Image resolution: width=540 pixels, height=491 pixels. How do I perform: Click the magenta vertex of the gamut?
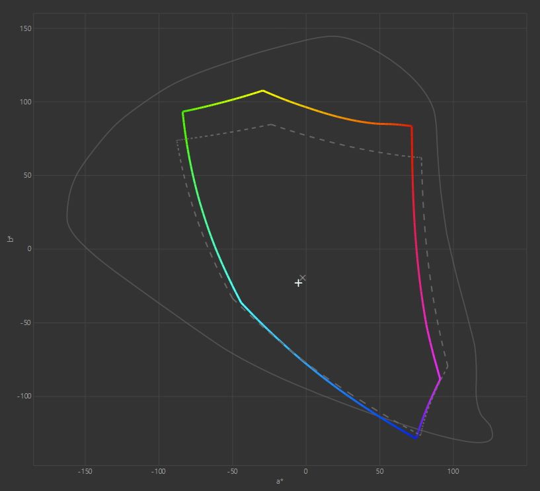click(x=440, y=378)
